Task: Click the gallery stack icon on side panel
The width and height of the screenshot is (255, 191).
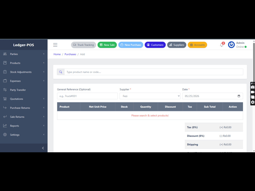Action: [252, 97]
